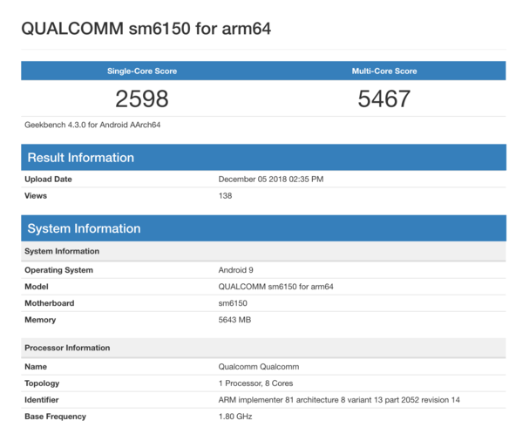Click the Geekbench 4.3.0 for Android AArch64 text

point(92,125)
